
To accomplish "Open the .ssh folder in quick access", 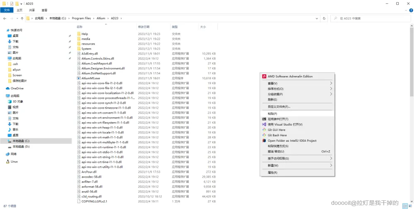I will pos(13,64).
